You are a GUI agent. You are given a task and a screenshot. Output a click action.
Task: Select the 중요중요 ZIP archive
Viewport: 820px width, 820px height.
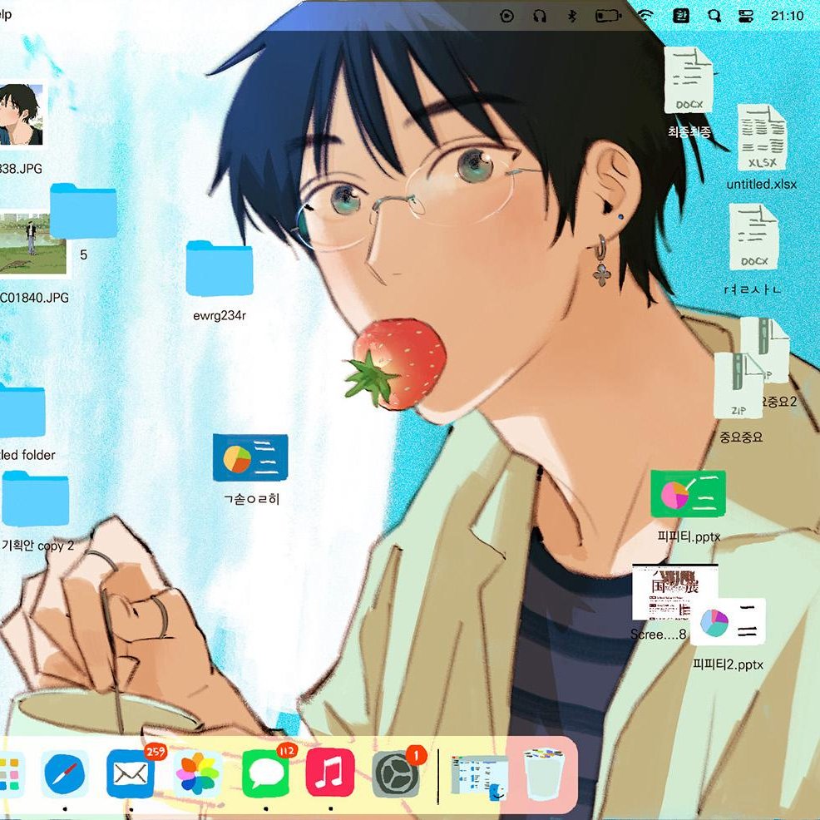(739, 386)
